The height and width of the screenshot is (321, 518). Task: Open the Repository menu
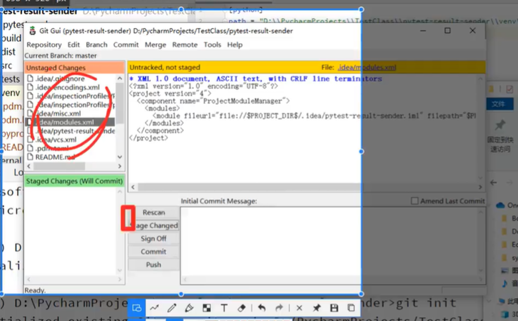click(x=44, y=44)
